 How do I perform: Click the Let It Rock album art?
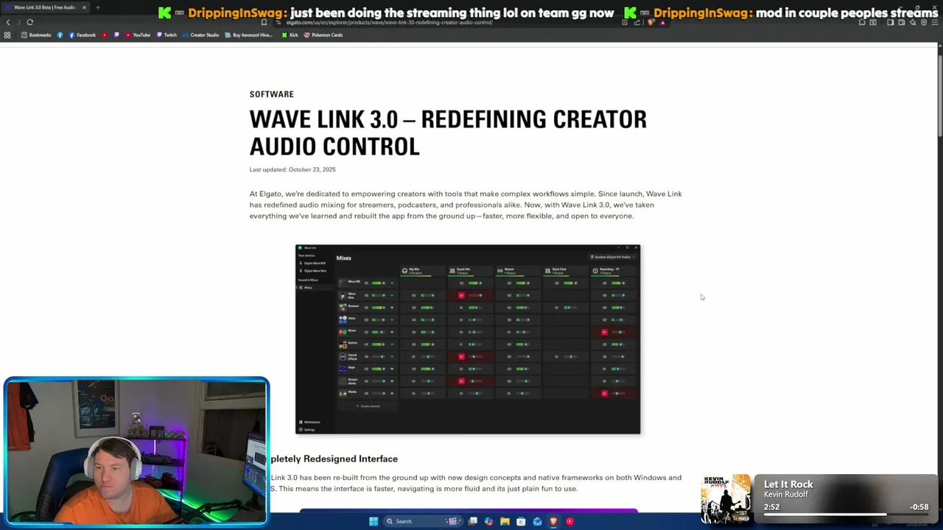pos(726,499)
